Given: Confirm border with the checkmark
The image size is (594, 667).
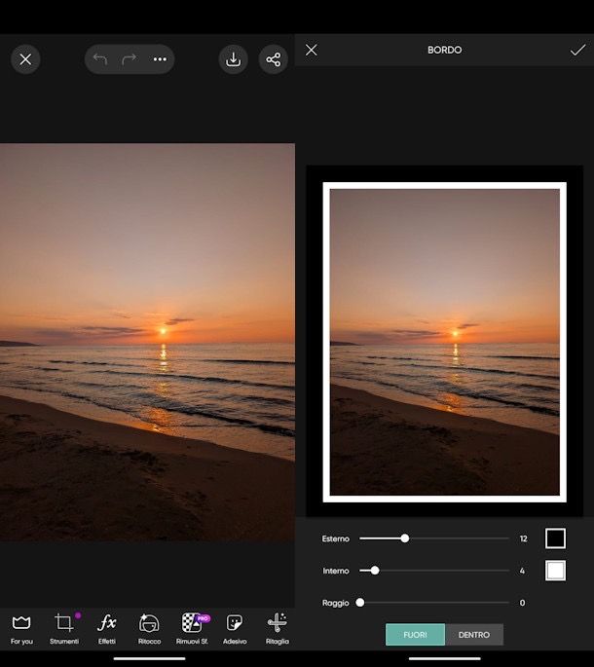Looking at the screenshot, I should 577,50.
